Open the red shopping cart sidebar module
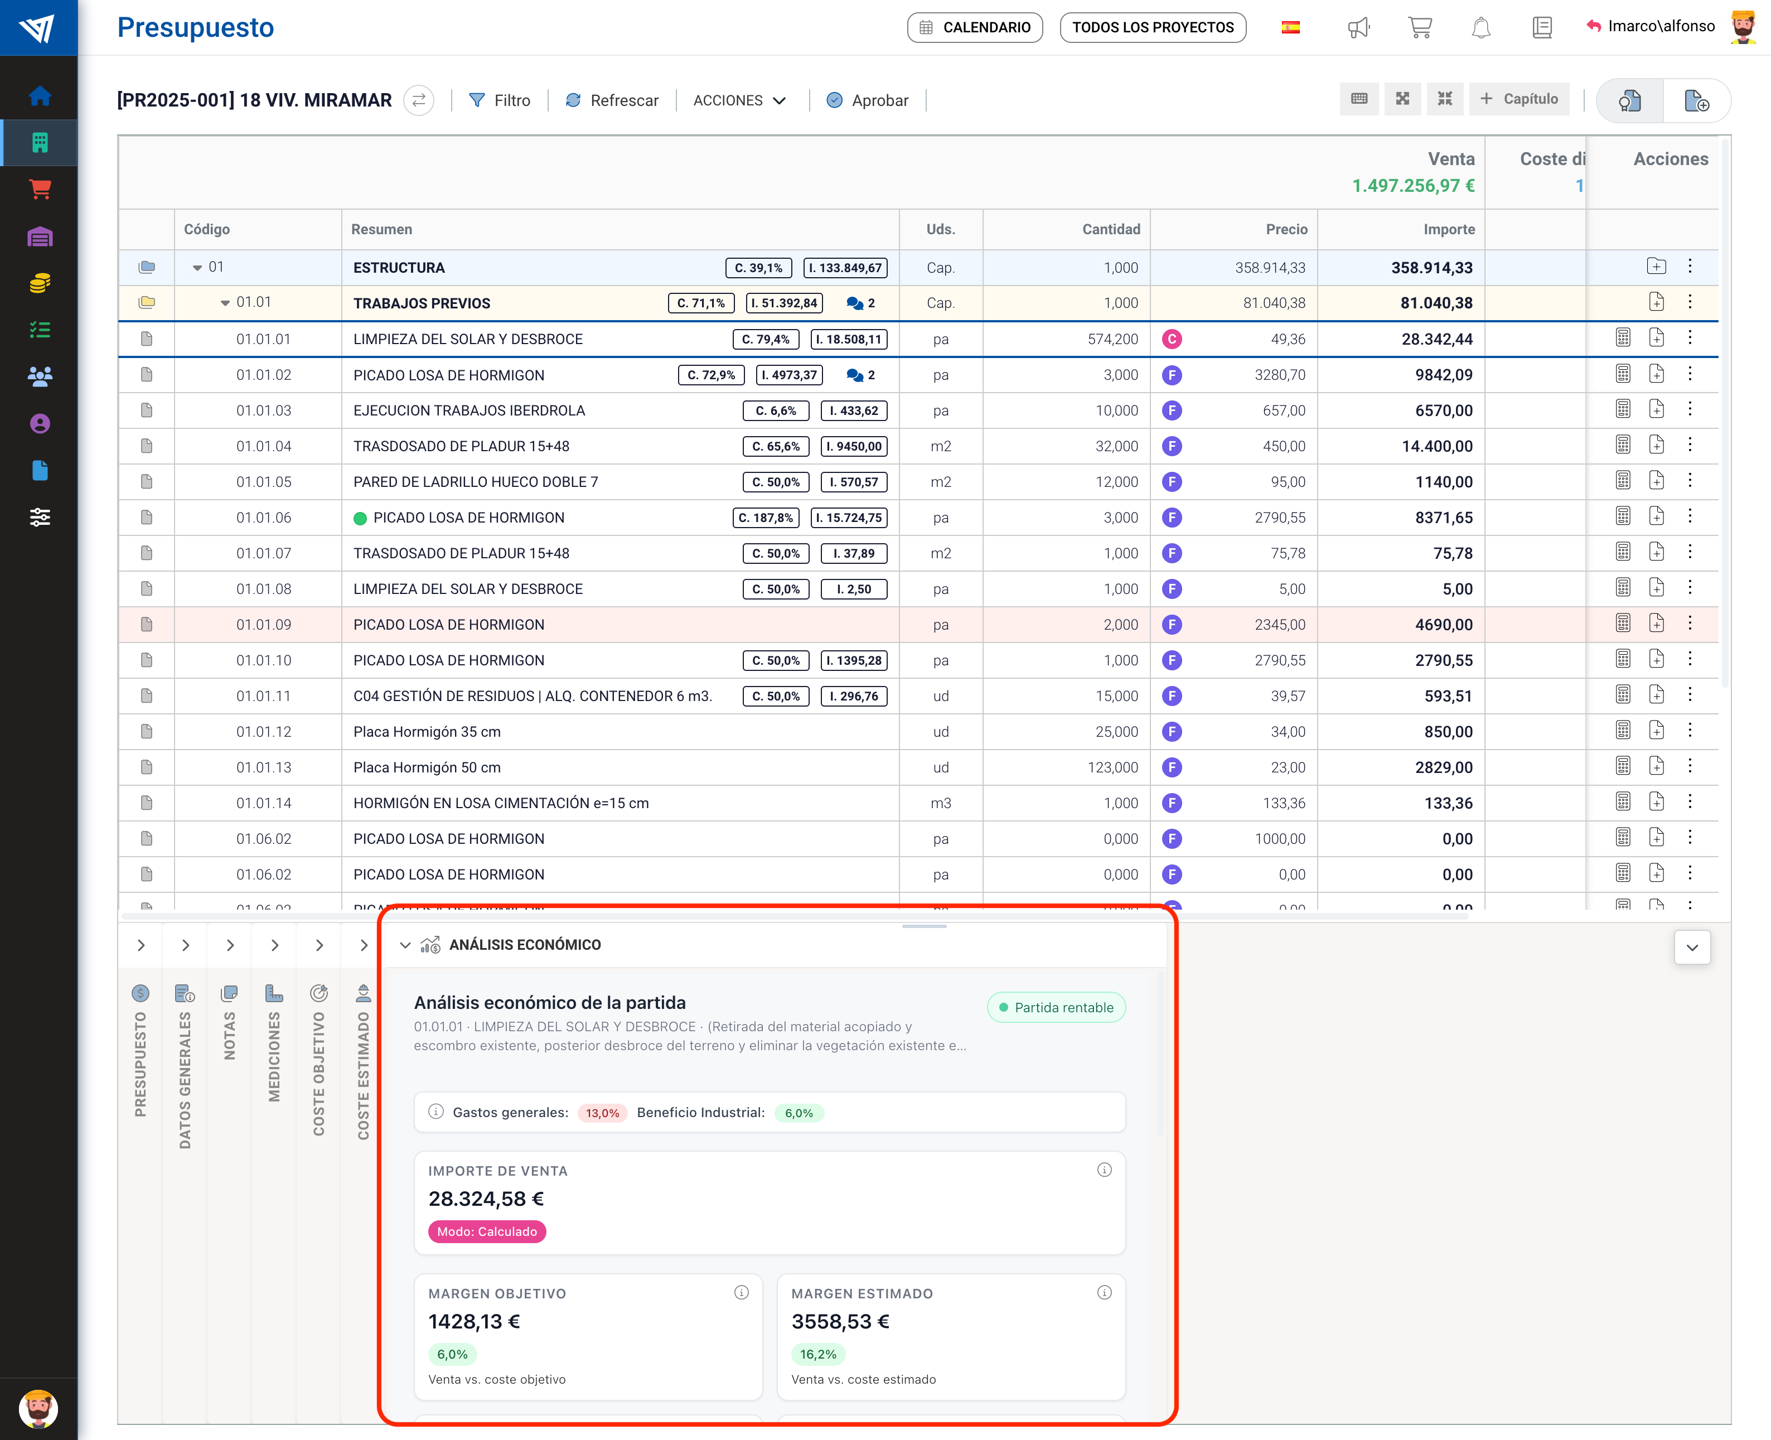This screenshot has width=1771, height=1440. pos(39,189)
